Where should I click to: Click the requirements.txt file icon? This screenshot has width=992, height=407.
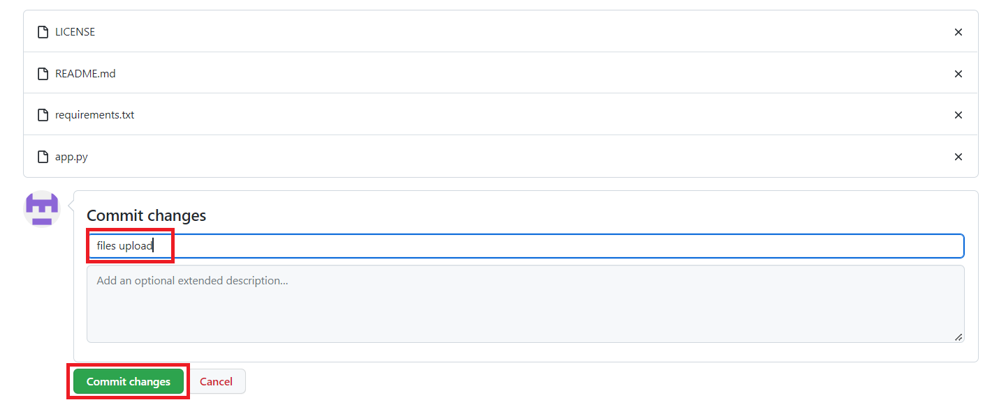tap(43, 115)
